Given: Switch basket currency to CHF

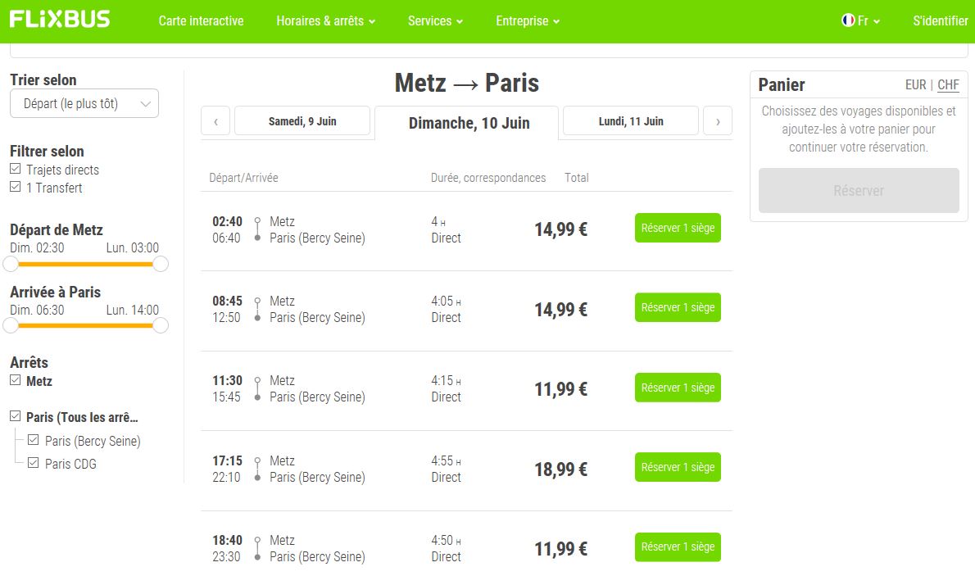Looking at the screenshot, I should (x=948, y=85).
